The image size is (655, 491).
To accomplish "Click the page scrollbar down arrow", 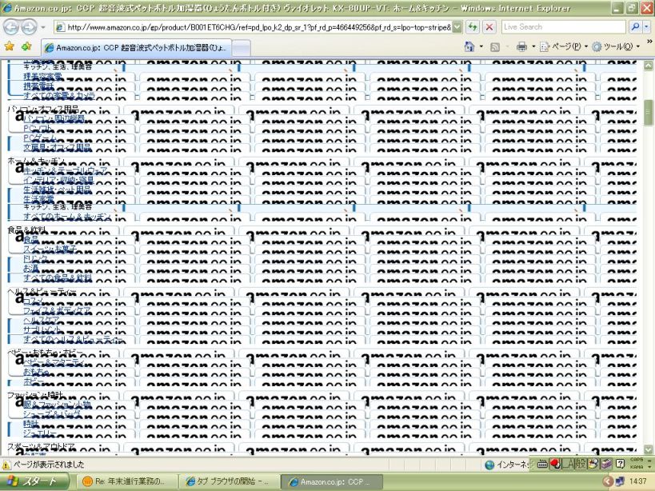I will coord(648,449).
